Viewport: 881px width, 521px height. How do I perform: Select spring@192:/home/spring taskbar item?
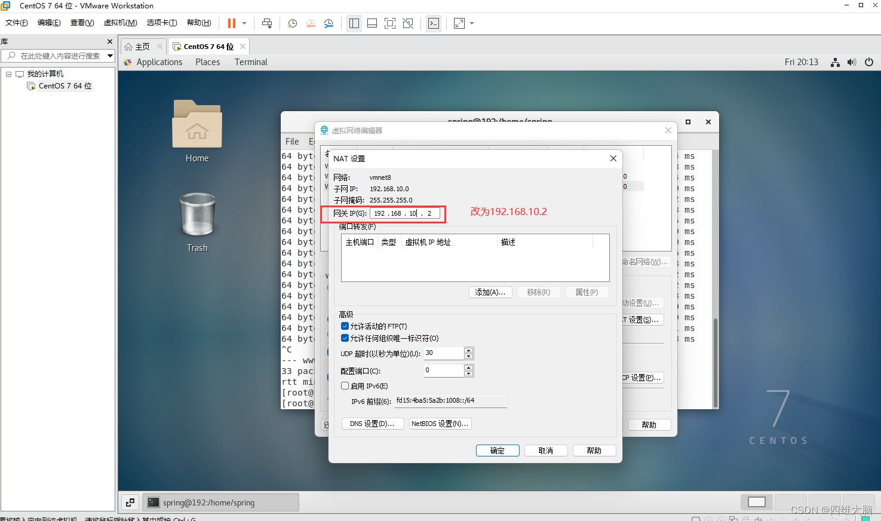pos(220,502)
